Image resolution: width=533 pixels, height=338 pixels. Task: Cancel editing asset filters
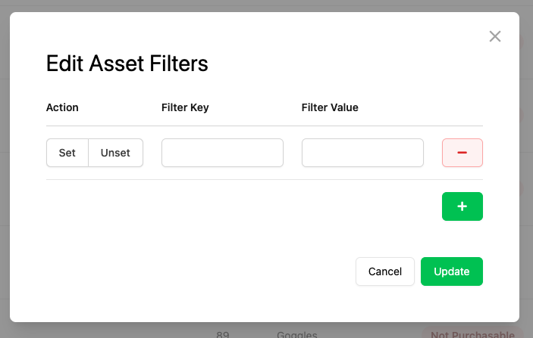point(384,271)
